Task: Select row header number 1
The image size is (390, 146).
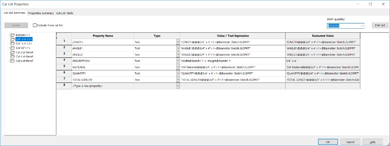Action: tap(64, 42)
